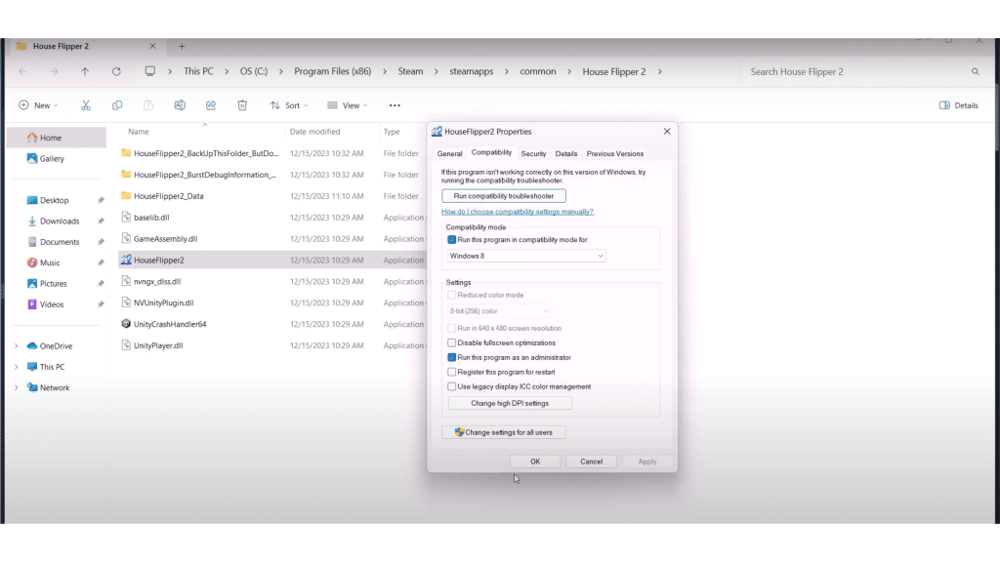Open How do I choose compatibility settings link

click(518, 212)
